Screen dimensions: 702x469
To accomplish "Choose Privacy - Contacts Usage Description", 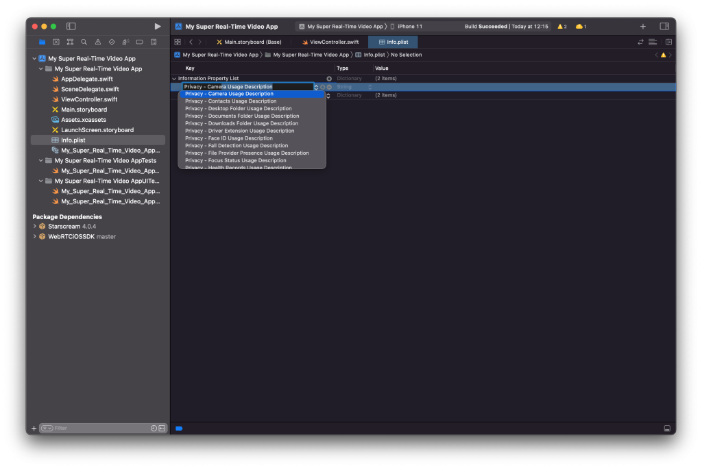I will (x=252, y=101).
